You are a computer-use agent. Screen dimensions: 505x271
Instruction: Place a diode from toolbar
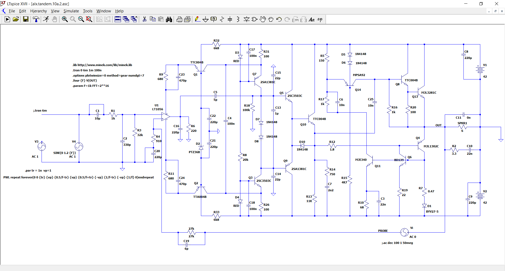pyautogui.click(x=246, y=19)
